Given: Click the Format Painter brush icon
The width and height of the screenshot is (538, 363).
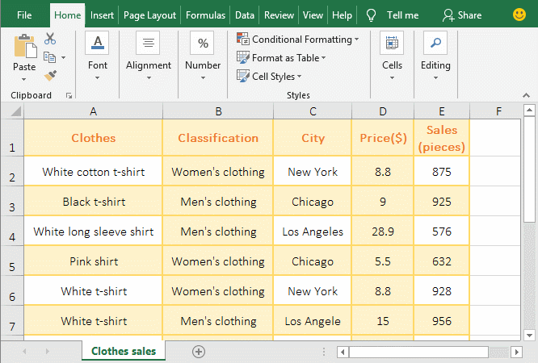Looking at the screenshot, I should 50,75.
